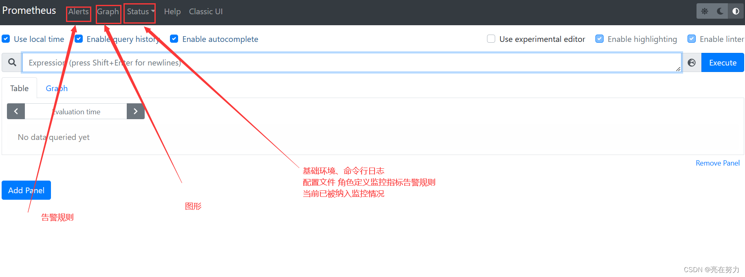Expand the Status dropdown menu
The width and height of the screenshot is (745, 277).
click(141, 11)
